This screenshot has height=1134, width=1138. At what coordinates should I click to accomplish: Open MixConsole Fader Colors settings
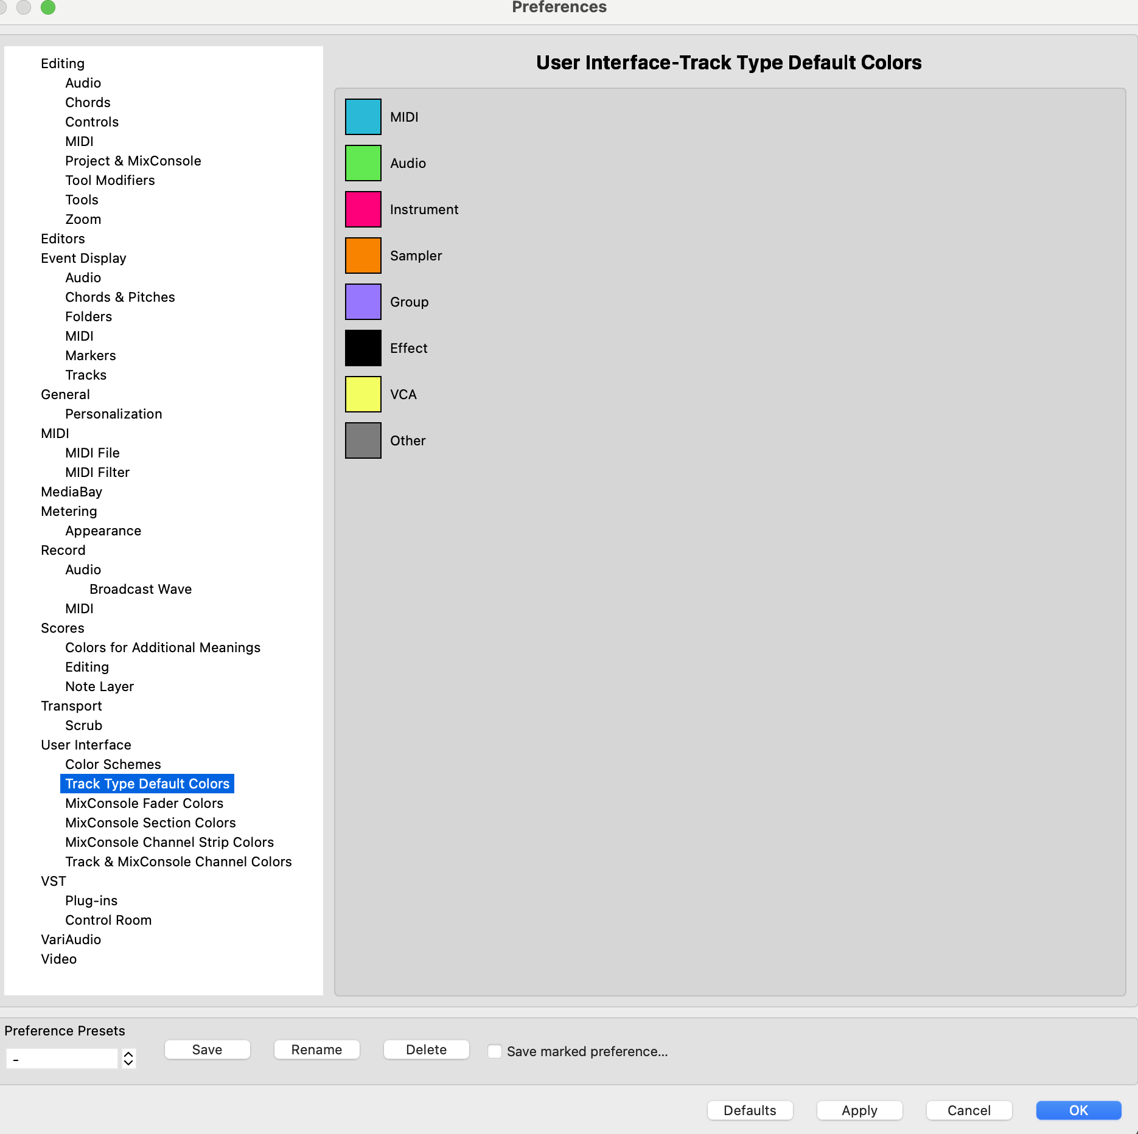point(144,803)
